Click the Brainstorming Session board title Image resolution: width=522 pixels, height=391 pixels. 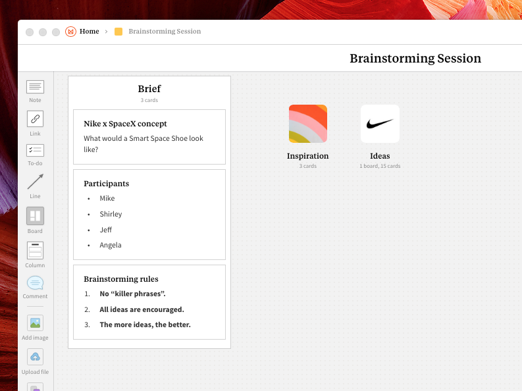(x=415, y=59)
